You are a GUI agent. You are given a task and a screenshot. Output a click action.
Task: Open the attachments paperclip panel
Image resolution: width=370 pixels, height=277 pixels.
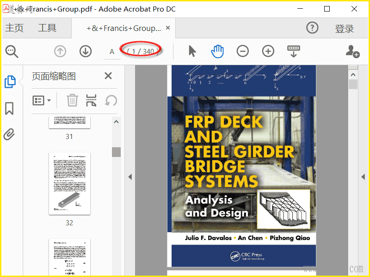click(9, 134)
